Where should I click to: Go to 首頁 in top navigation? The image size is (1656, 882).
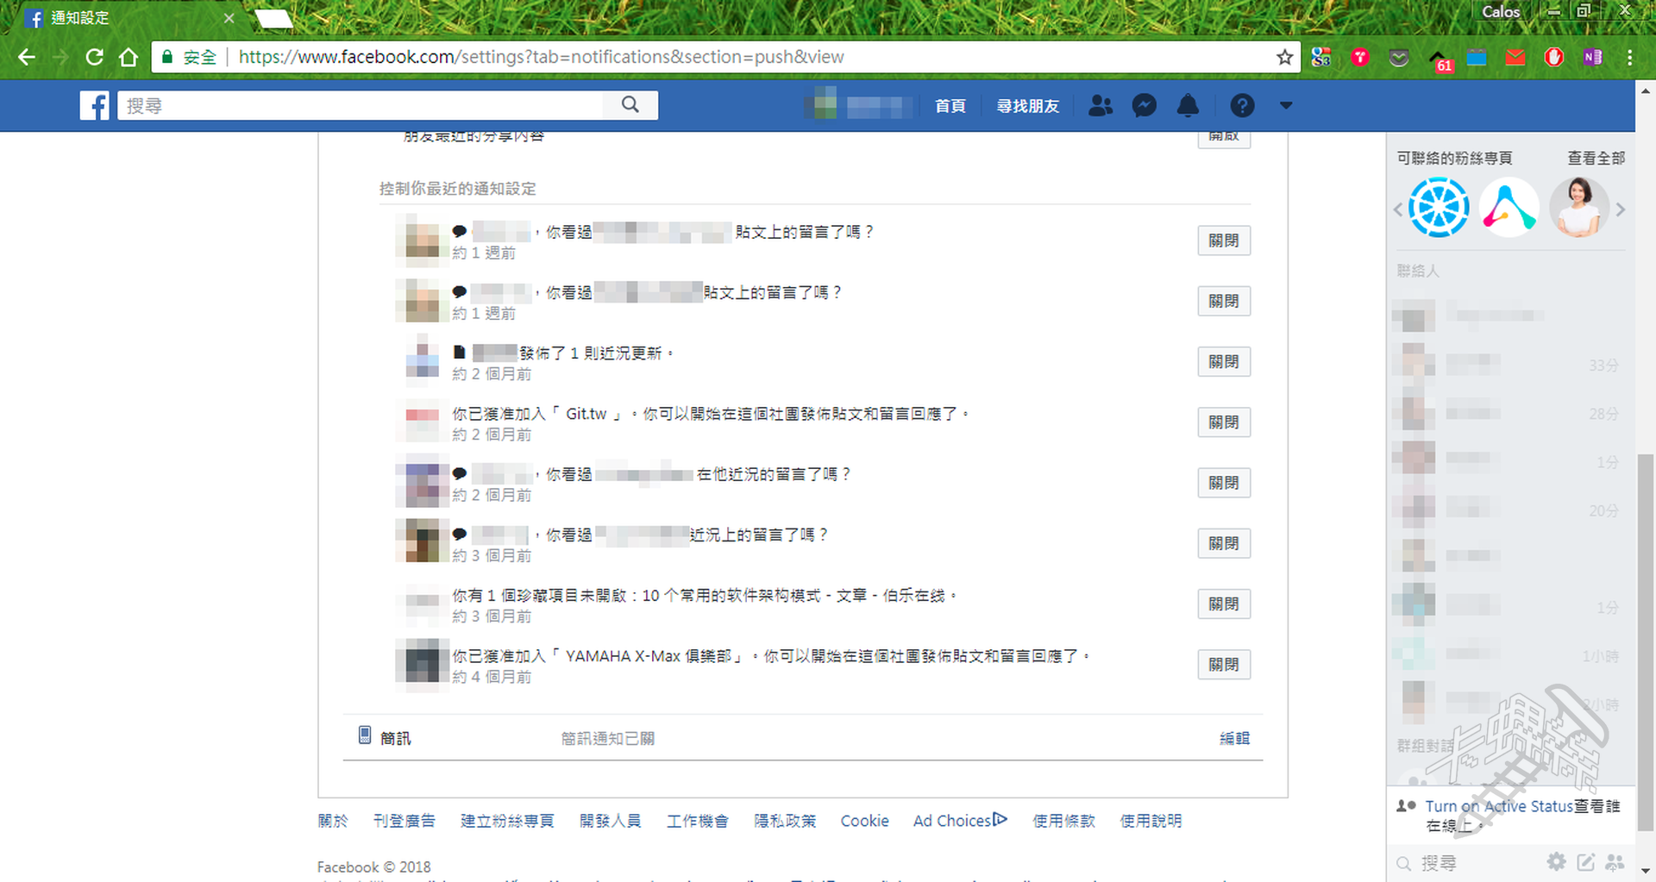tap(950, 106)
